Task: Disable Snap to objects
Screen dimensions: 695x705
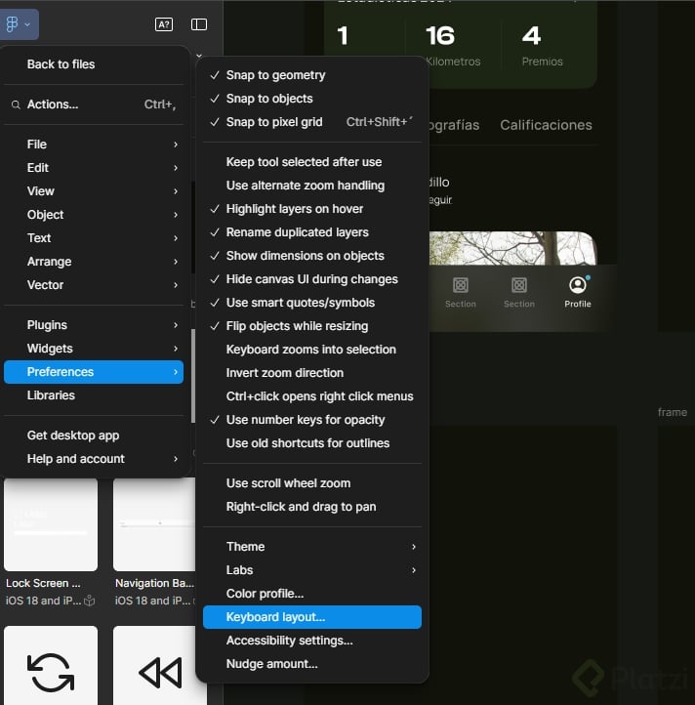Action: point(312,99)
